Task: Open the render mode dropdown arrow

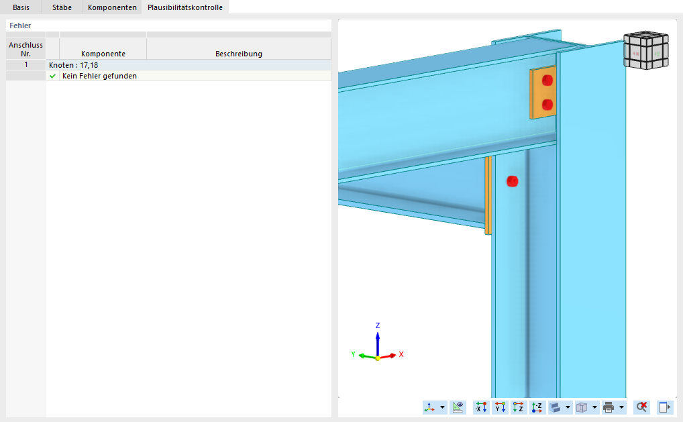Action: 568,407
